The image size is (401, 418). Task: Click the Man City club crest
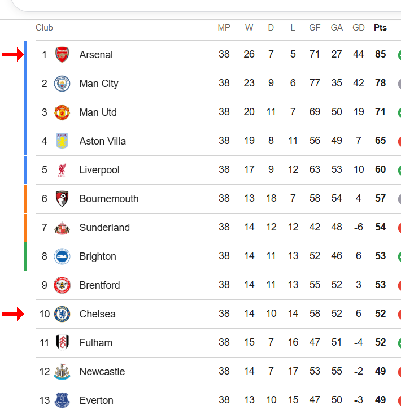click(62, 84)
